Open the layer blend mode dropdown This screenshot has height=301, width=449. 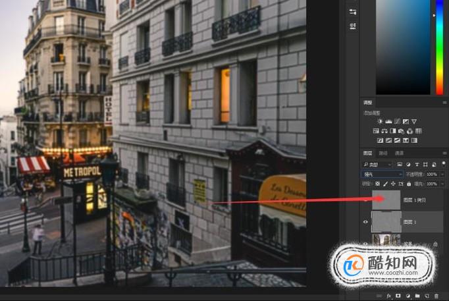tap(382, 174)
